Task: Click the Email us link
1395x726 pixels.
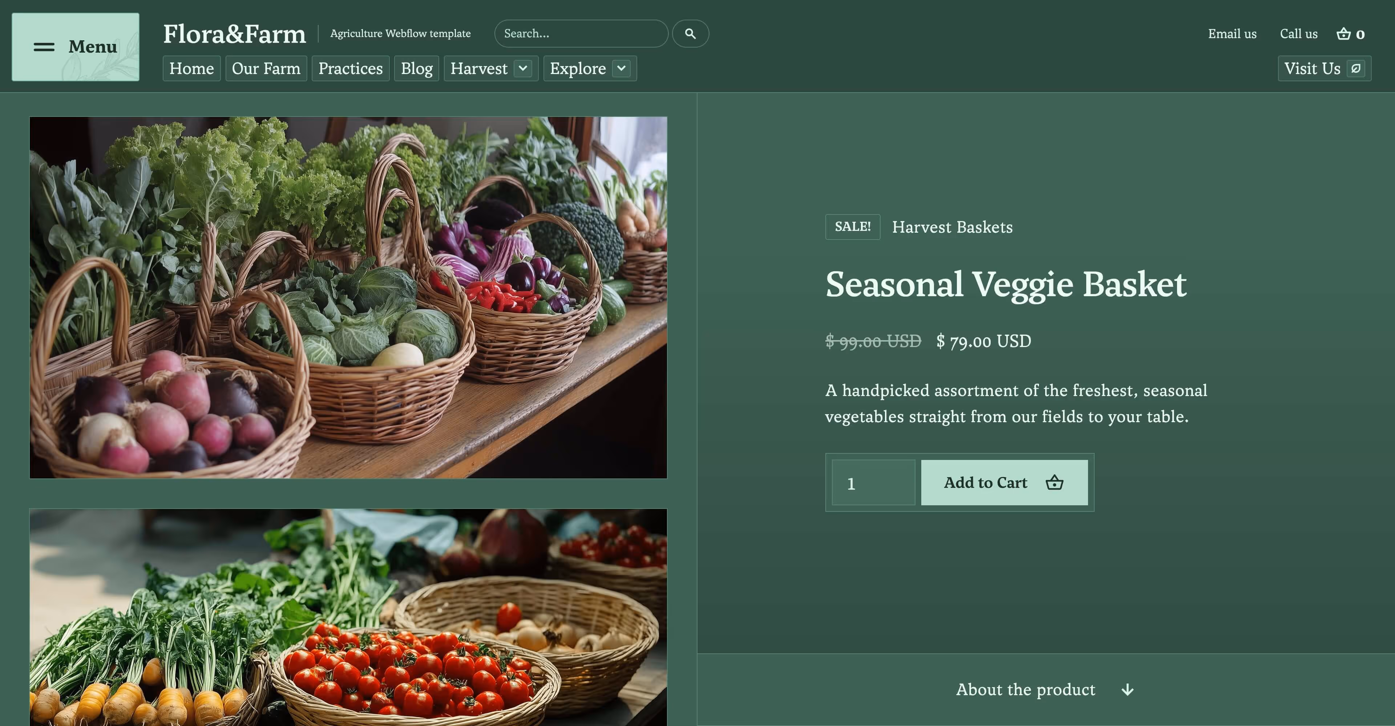Action: 1232,33
